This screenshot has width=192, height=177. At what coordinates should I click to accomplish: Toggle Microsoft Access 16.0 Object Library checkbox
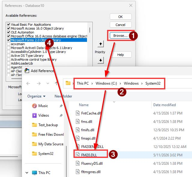tap(8, 28)
